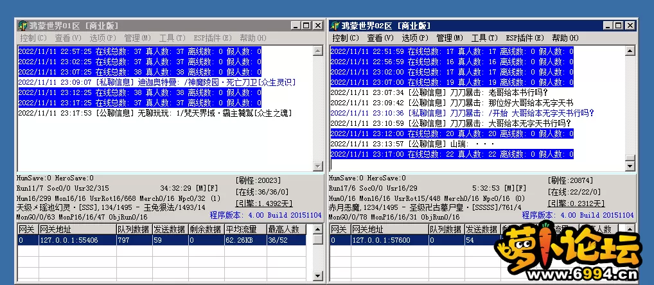Click 网关地址 column header in 02区 table
654x285 pixels.
390,229
